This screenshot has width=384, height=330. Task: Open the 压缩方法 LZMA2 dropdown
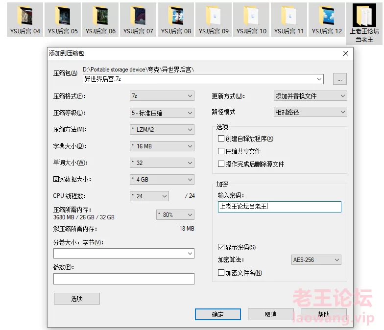point(162,129)
